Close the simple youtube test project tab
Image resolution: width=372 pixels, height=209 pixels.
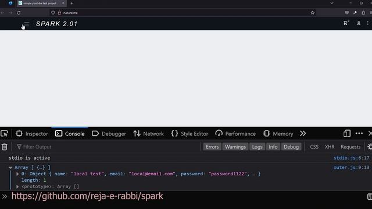click(63, 3)
